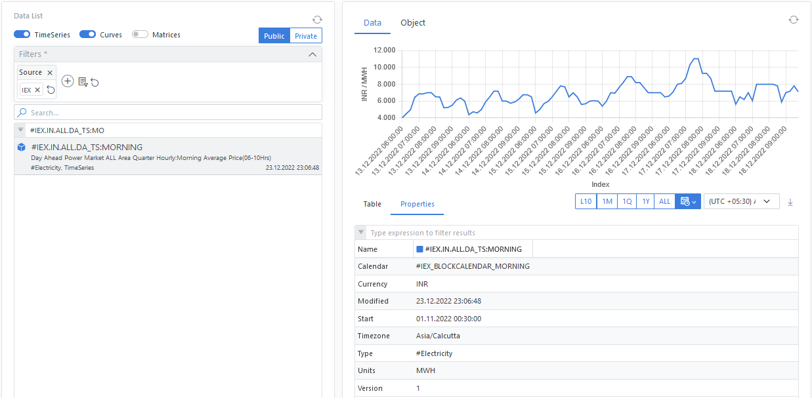The height and width of the screenshot is (398, 812).
Task: Turn off the TimeSeries toggle
Action: [x=22, y=35]
